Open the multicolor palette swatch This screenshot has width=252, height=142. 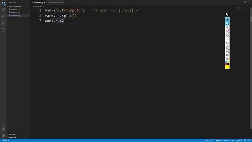(x=227, y=63)
